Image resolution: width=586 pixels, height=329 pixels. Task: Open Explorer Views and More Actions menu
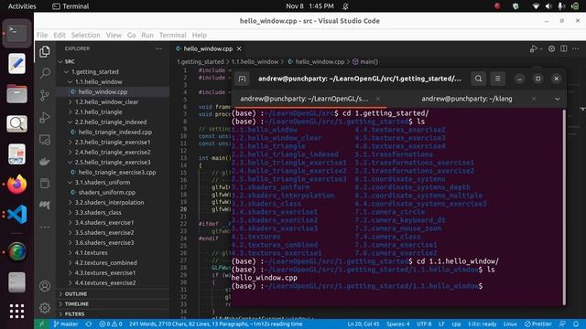(x=158, y=48)
